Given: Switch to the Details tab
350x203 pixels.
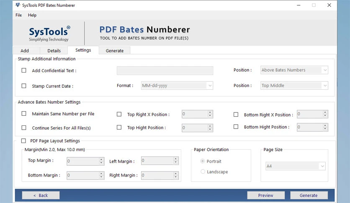Looking at the screenshot, I should click(54, 51).
